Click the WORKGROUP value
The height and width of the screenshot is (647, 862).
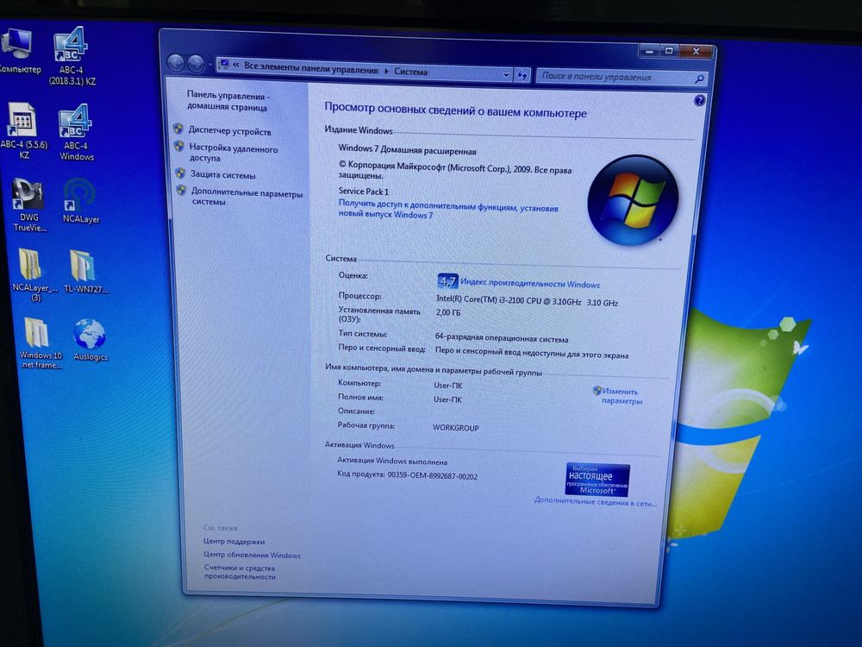tap(455, 428)
